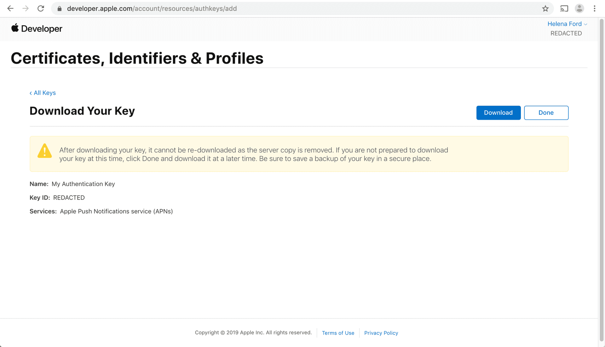Image resolution: width=605 pixels, height=347 pixels.
Task: Expand the Helena Ford account dropdown
Action: (x=567, y=24)
